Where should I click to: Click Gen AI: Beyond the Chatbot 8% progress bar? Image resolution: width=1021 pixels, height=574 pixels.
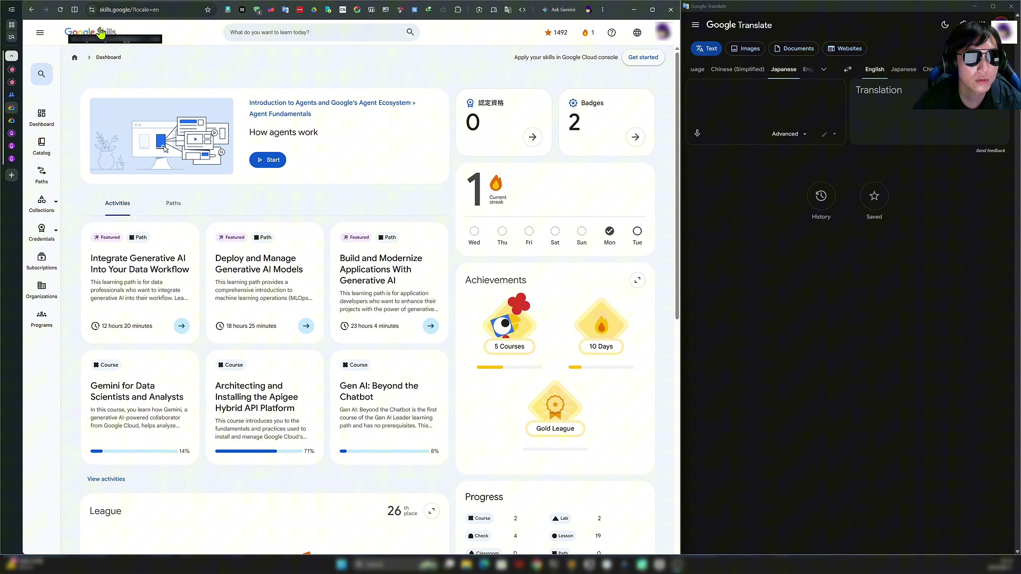(384, 451)
